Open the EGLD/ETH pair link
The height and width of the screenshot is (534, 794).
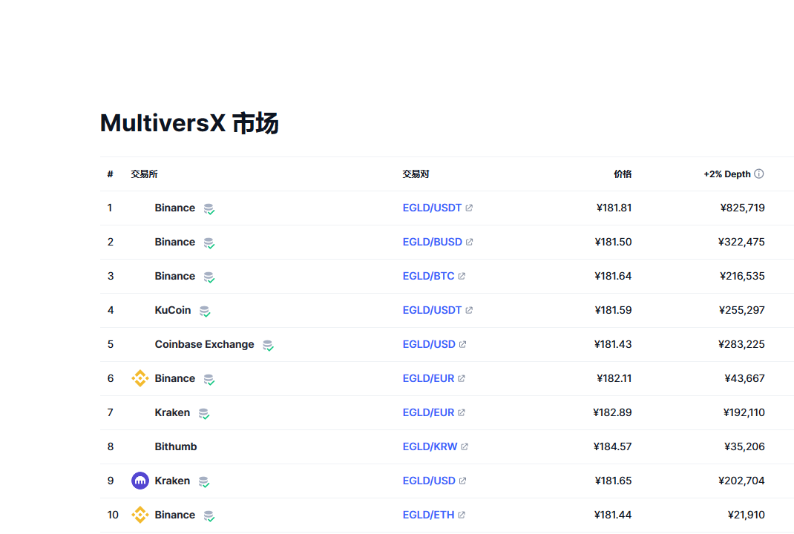[428, 515]
